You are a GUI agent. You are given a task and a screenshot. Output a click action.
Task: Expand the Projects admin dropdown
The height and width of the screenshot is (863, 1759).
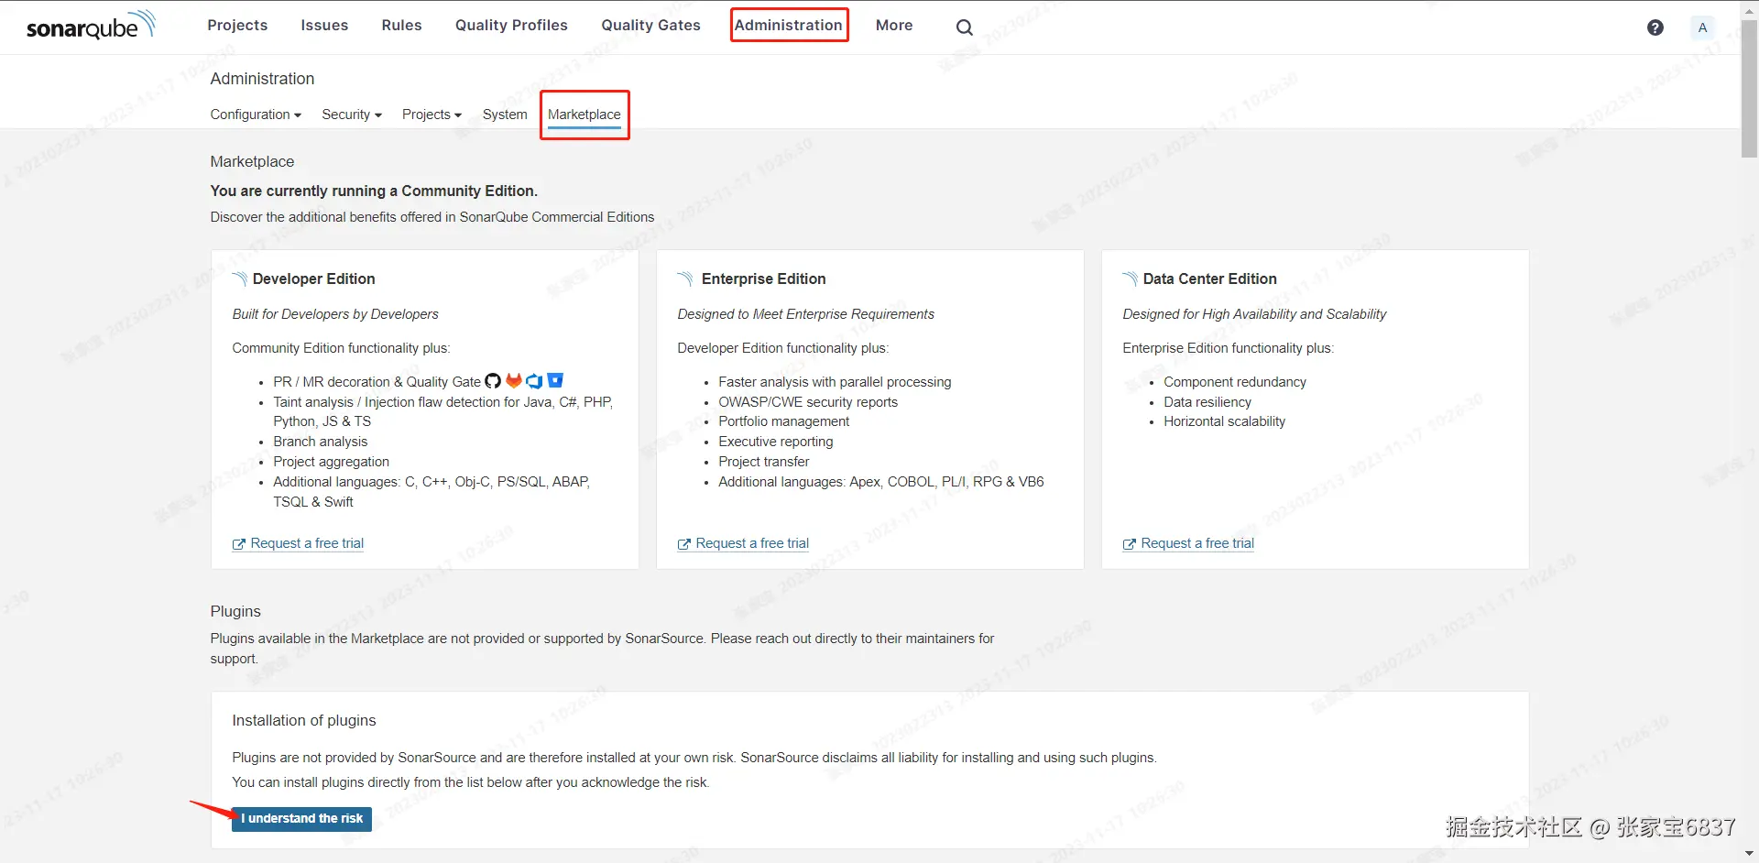pyautogui.click(x=432, y=115)
